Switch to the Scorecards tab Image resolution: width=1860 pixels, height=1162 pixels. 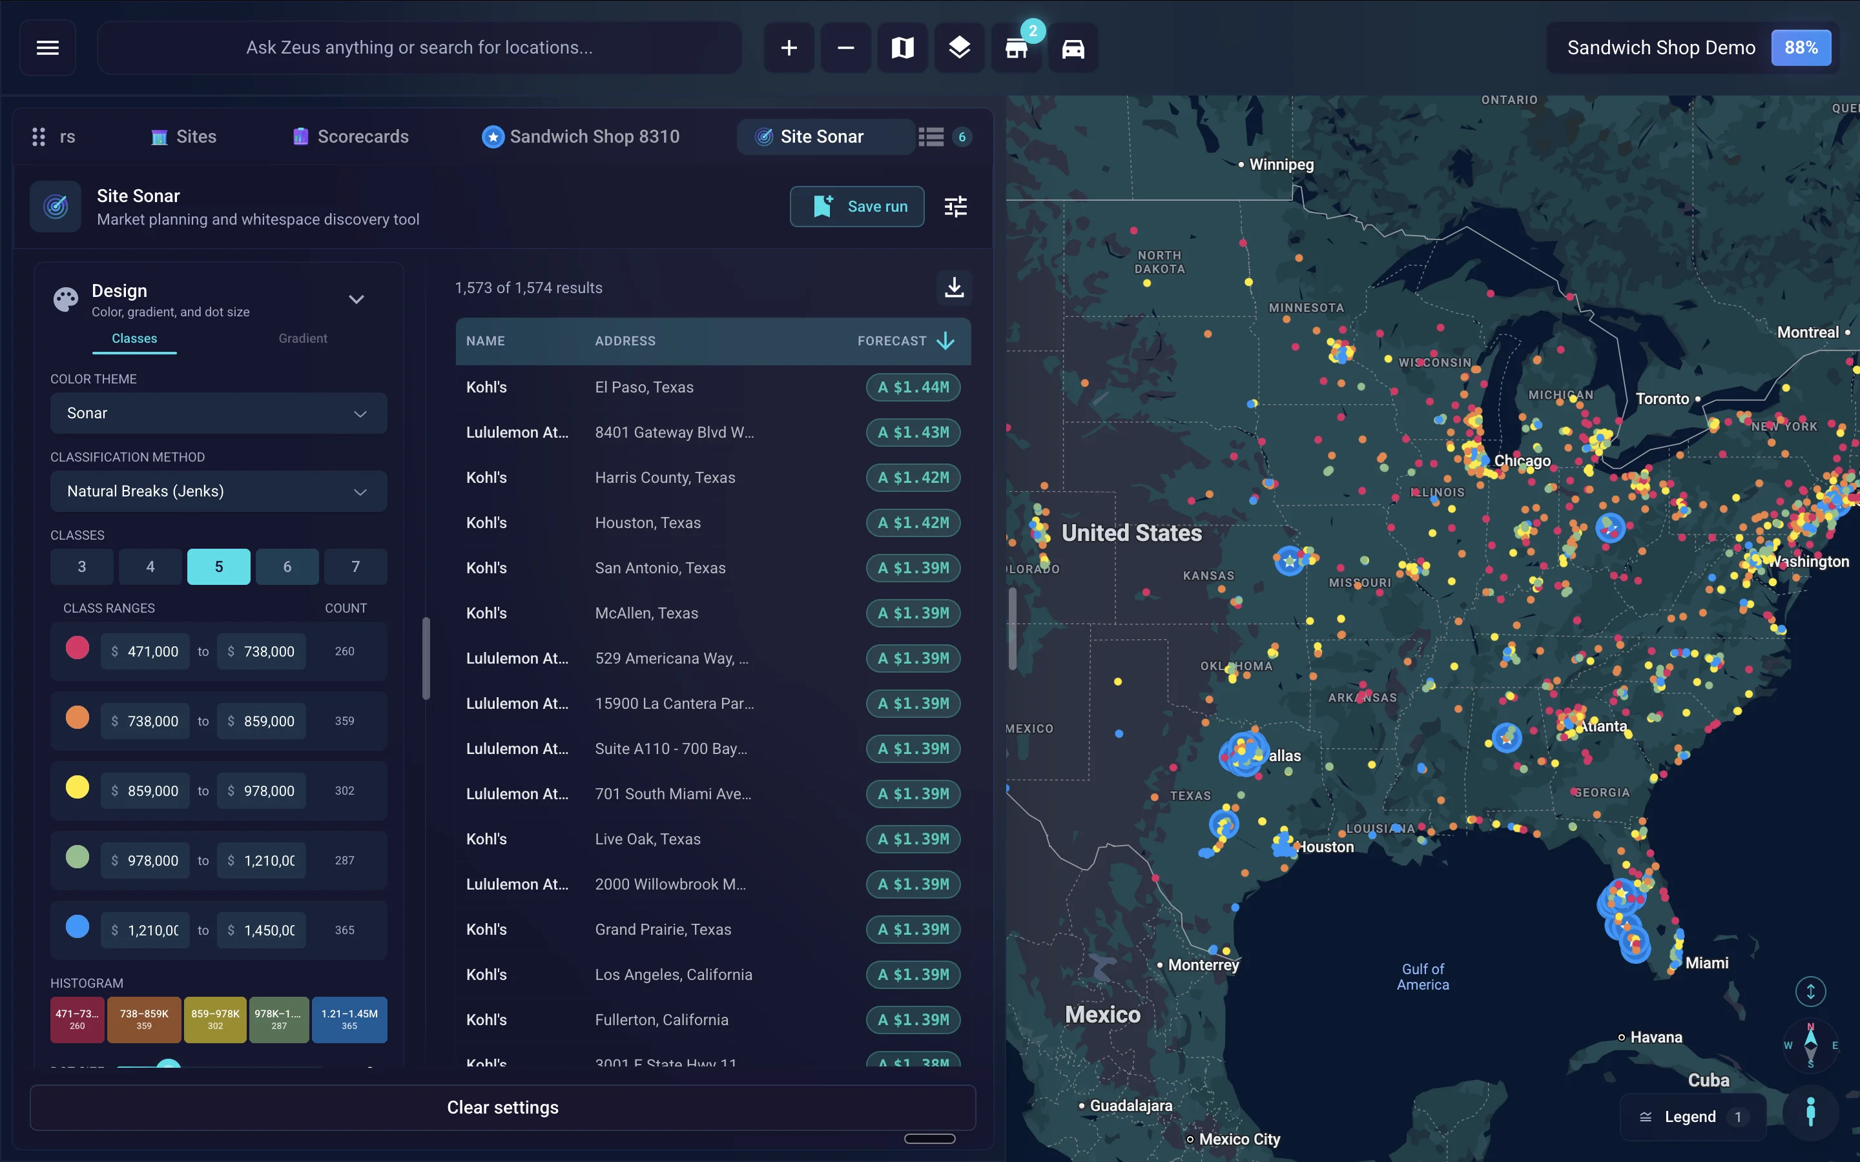coord(351,137)
